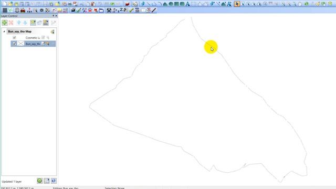Select the Line drawing tool
The height and width of the screenshot is (189, 336).
pos(148,4)
